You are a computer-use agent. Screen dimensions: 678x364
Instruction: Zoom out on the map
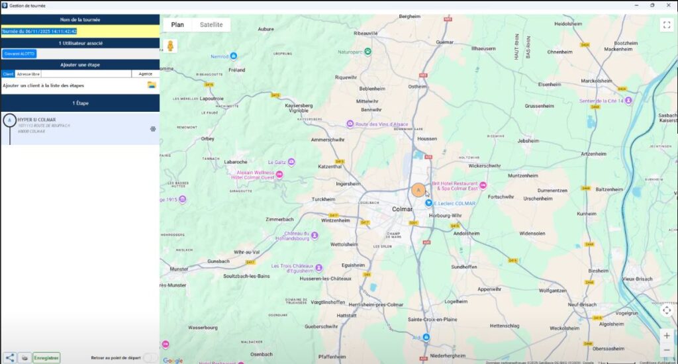[x=666, y=350]
